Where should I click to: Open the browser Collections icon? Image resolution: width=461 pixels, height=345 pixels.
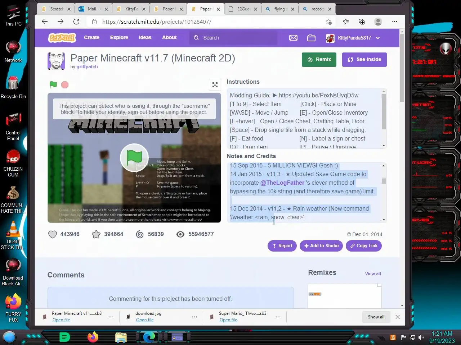[362, 22]
